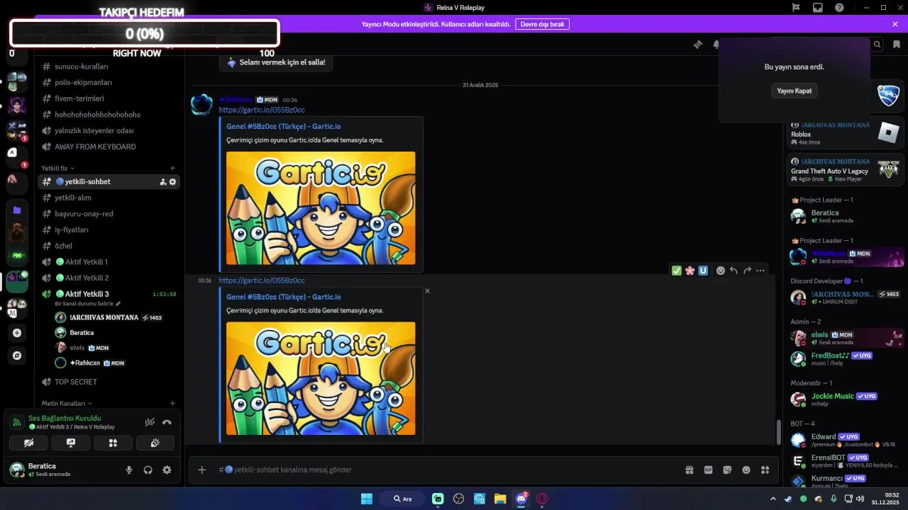Viewport: 908px width, 510px height.
Task: Collapse 'Metin Kanalları' category
Action: [x=66, y=404]
